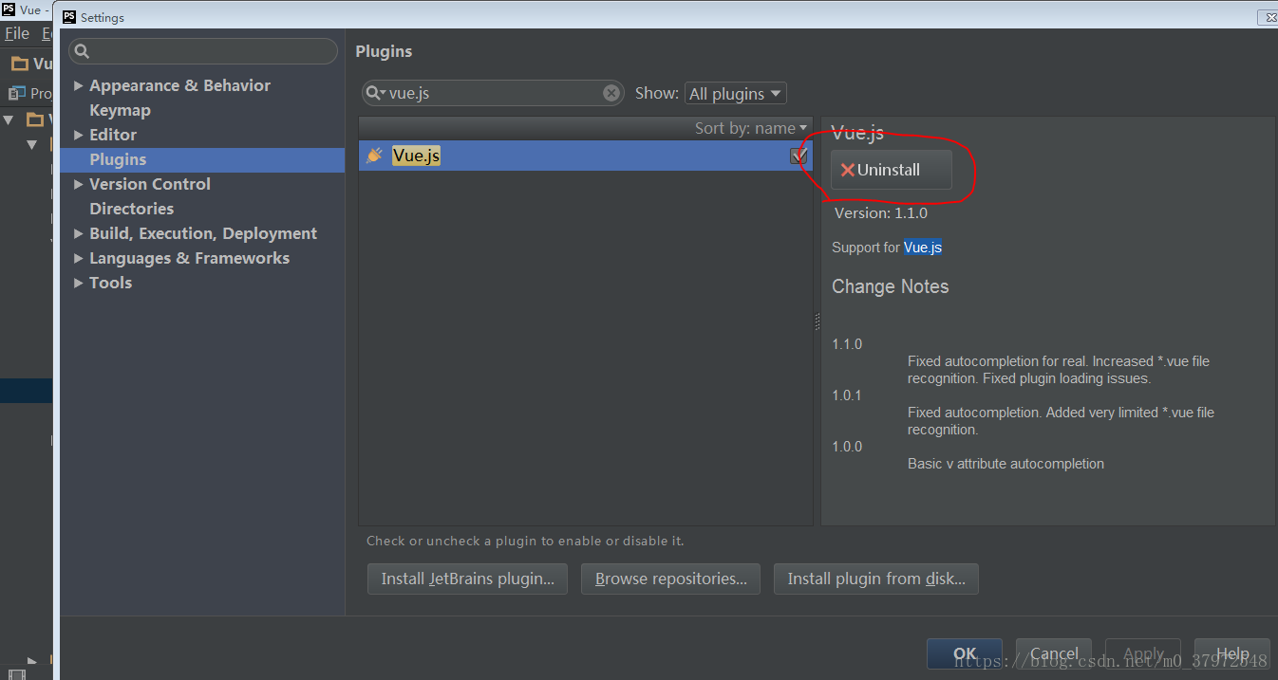Viewport: 1278px width, 680px height.
Task: Clear the vue.js plugin search text
Action: [611, 93]
